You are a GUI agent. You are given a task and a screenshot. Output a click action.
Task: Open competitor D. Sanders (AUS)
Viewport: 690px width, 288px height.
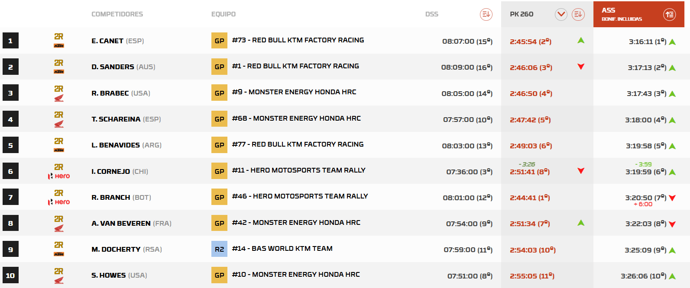pos(123,67)
